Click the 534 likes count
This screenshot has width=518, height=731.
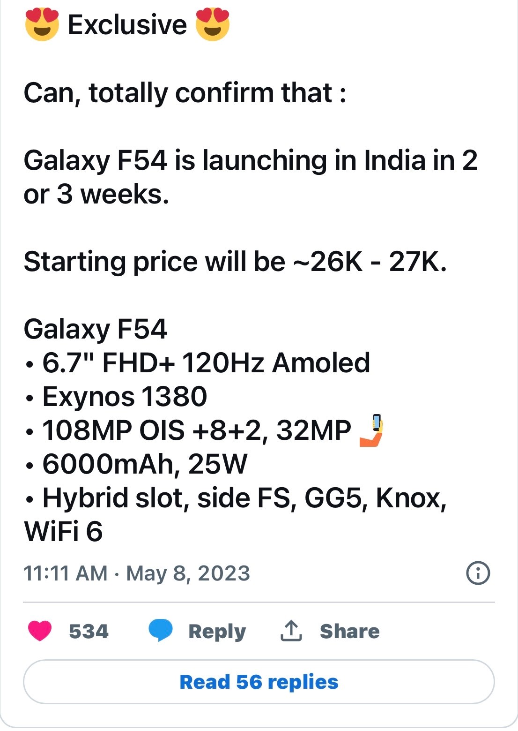point(89,631)
